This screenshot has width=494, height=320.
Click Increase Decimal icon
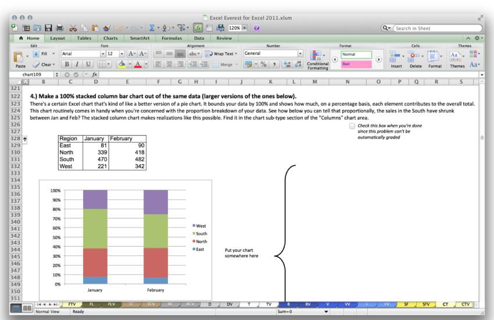click(x=287, y=65)
